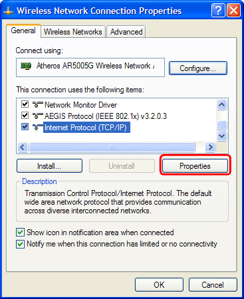Click the wireless connection icon in title bar
The height and width of the screenshot is (299, 244).
pos(9,11)
